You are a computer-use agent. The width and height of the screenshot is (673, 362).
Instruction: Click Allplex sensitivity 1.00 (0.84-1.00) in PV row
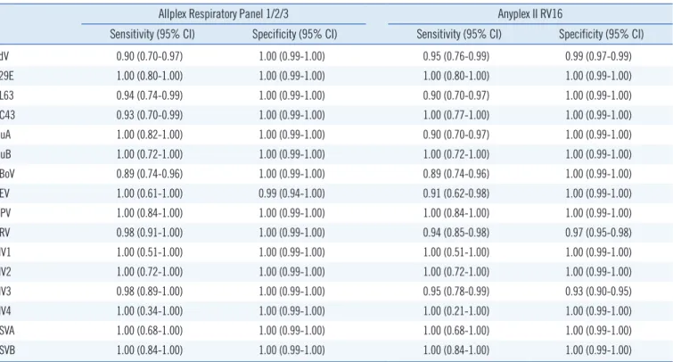coord(150,213)
